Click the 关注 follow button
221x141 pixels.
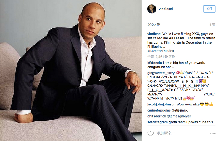209,9
